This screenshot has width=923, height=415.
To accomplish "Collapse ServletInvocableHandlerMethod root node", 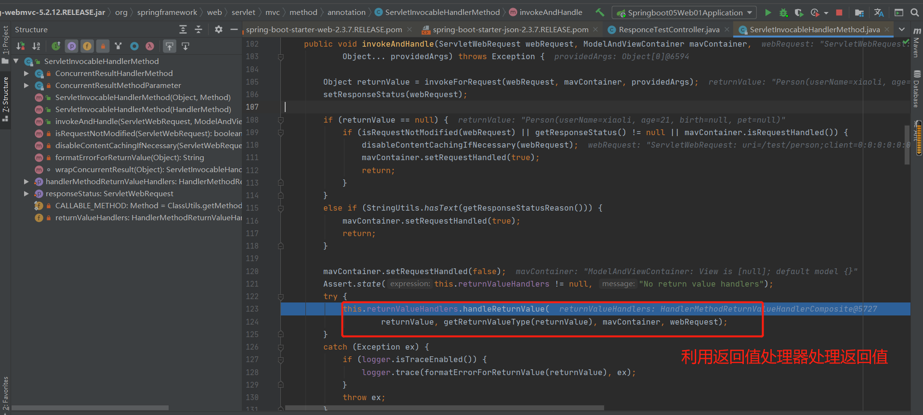I will [16, 61].
